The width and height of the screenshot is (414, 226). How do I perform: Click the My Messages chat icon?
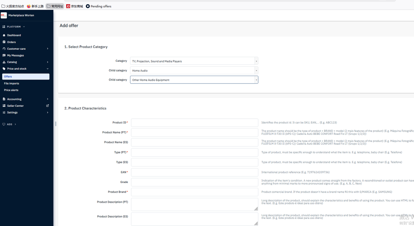pyautogui.click(x=4, y=55)
